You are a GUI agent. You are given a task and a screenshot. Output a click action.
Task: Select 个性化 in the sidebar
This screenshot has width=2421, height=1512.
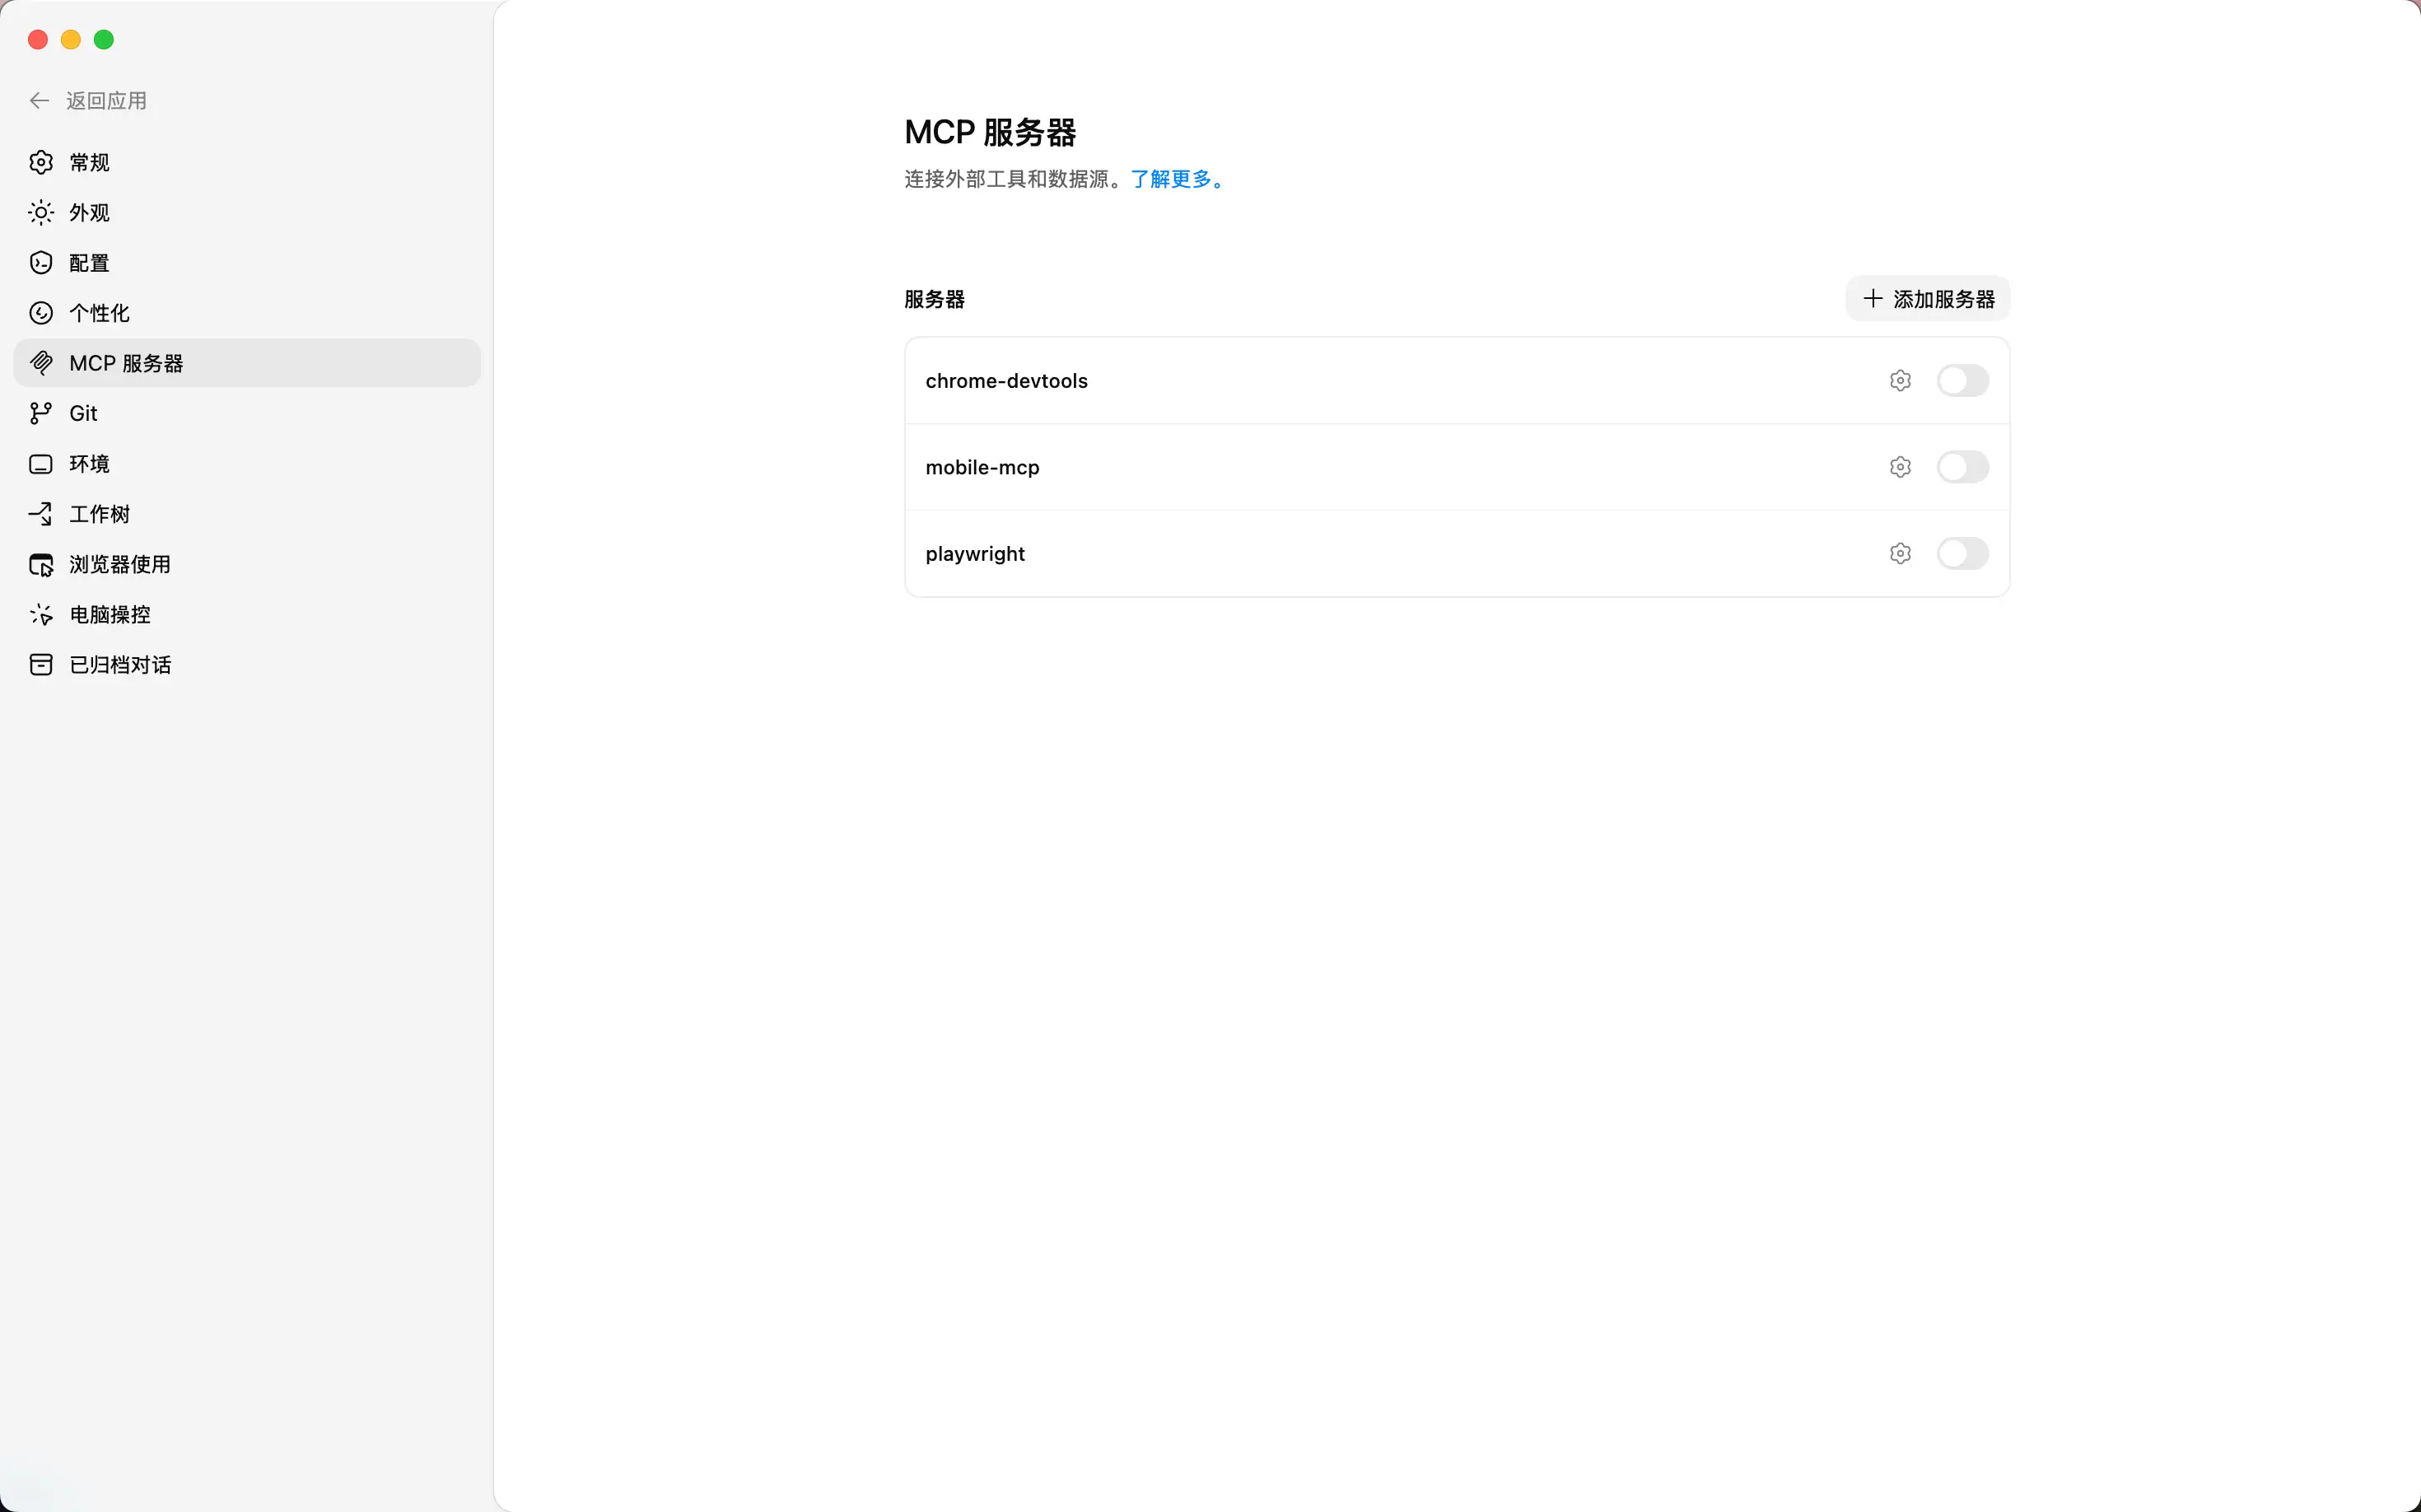[x=99, y=313]
